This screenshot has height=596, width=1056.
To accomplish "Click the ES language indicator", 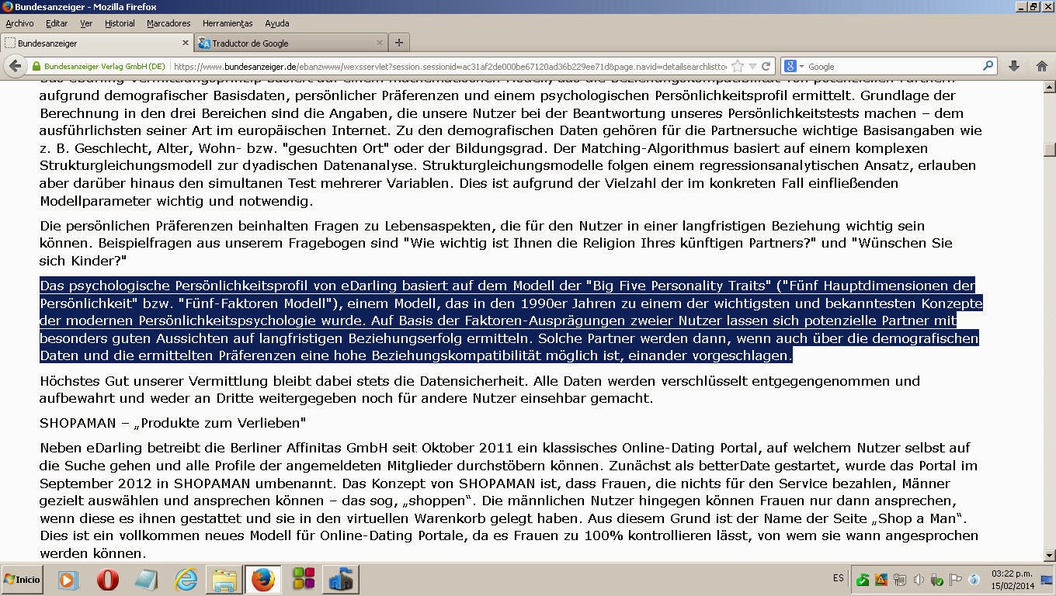I will pos(839,578).
